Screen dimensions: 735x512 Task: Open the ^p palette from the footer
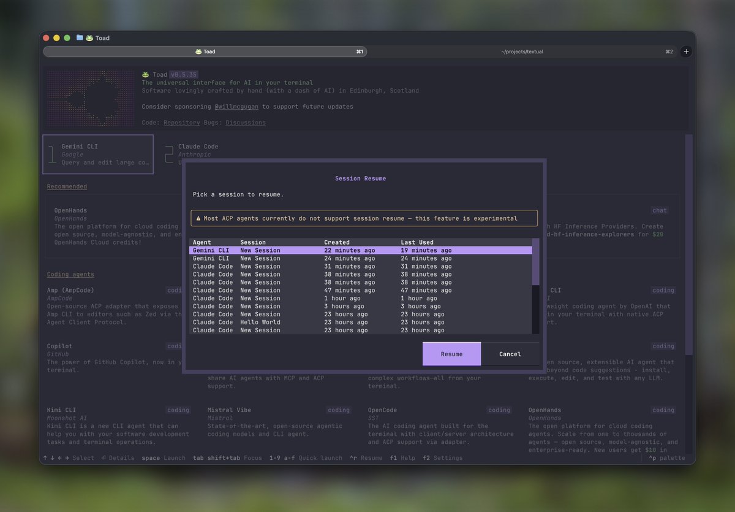667,458
